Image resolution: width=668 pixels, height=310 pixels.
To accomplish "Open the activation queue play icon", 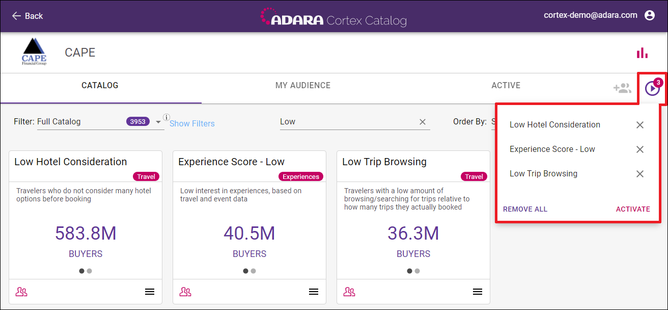I will coord(652,89).
